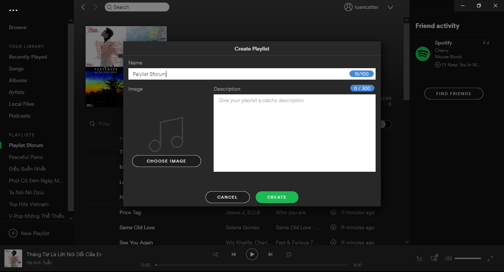Viewport: 504px width, 272px height.
Task: Click the CHOOSE IMAGE button
Action: (166, 161)
